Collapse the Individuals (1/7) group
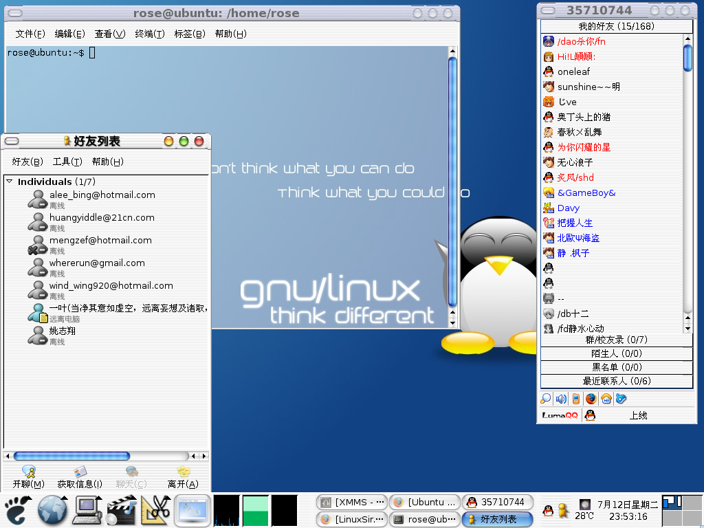This screenshot has width=704, height=528. pyautogui.click(x=10, y=181)
